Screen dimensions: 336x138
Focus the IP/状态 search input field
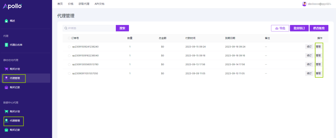(90, 28)
